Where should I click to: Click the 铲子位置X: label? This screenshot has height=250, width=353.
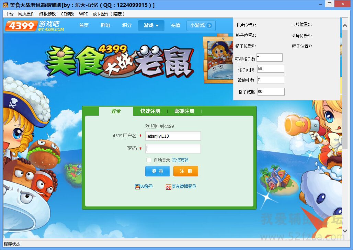246,46
